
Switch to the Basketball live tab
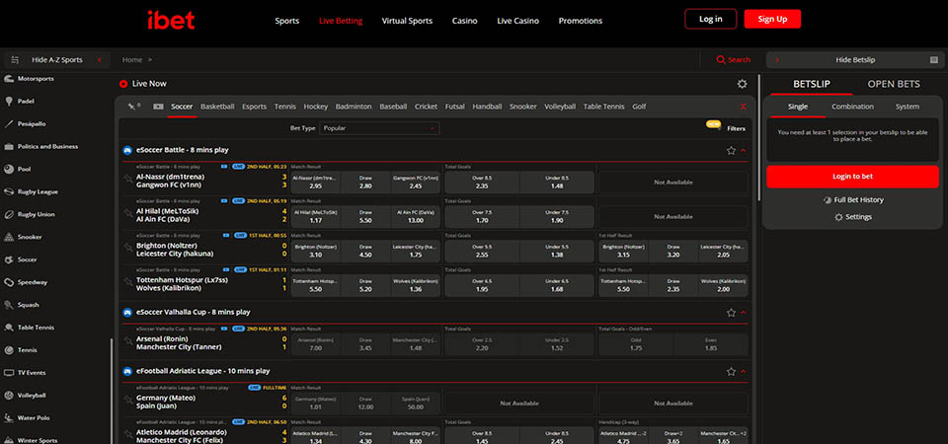[x=217, y=107]
